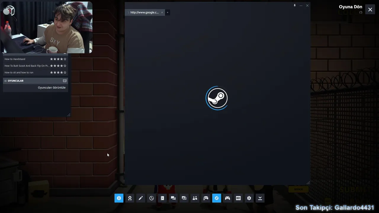Click the left panel resize grip corner

69,115
